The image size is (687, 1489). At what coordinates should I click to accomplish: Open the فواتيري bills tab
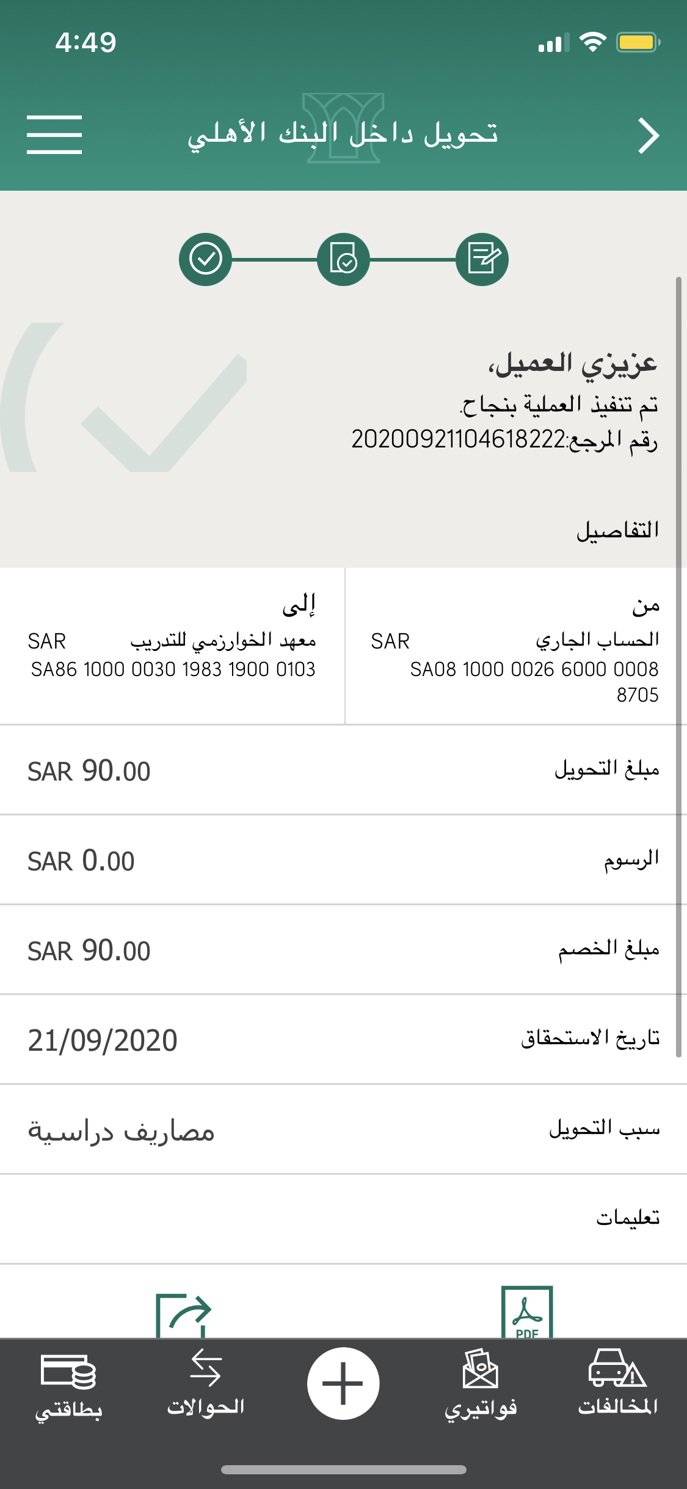coord(481,1384)
